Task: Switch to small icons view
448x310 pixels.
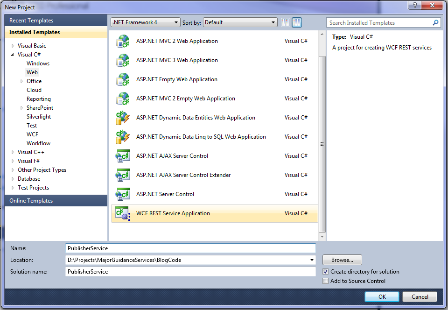Action: point(286,22)
